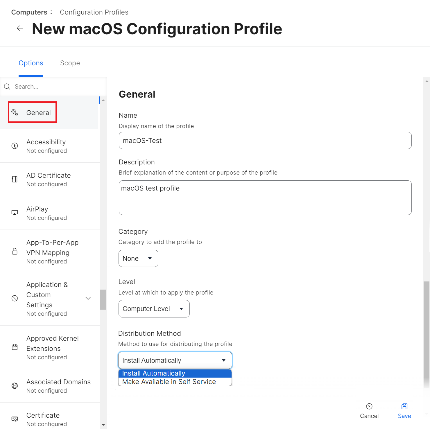Select the Accessibility payload icon
The width and height of the screenshot is (430, 429).
point(15,146)
